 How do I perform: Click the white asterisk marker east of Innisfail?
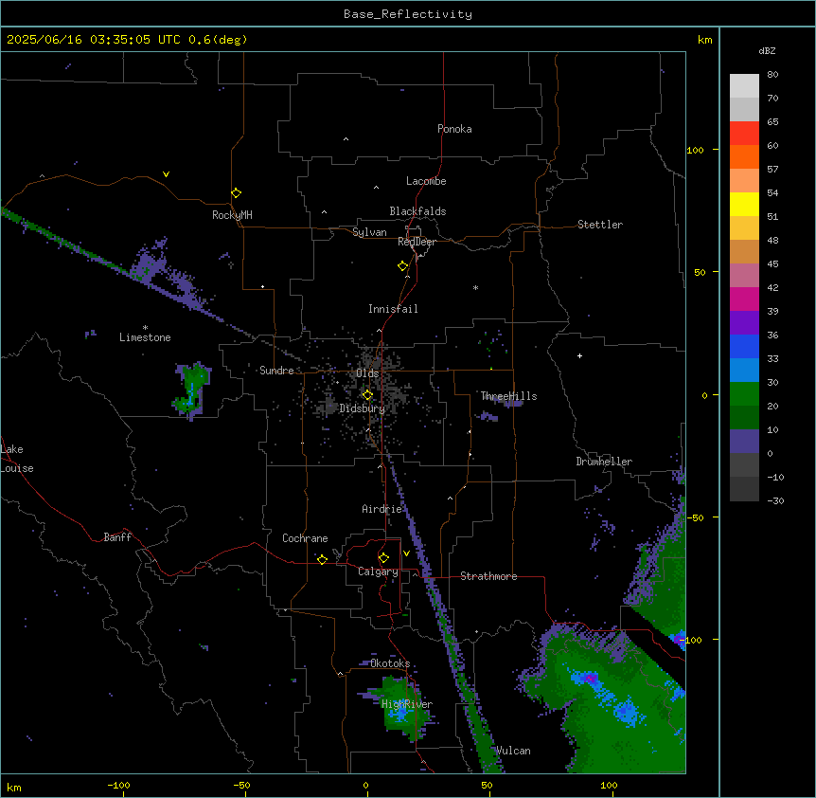tap(475, 287)
